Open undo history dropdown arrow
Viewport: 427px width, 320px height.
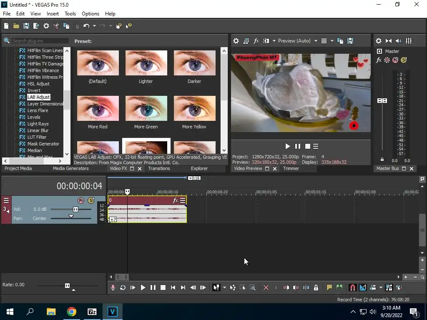click(x=94, y=26)
